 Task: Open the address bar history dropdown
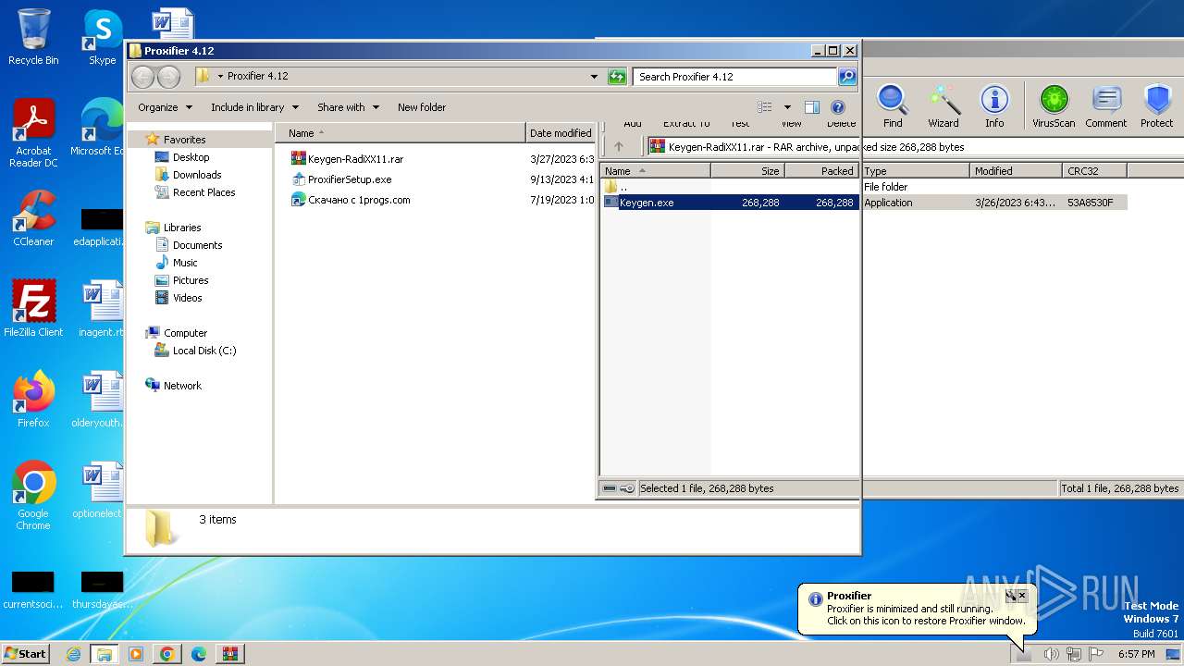[x=594, y=77]
